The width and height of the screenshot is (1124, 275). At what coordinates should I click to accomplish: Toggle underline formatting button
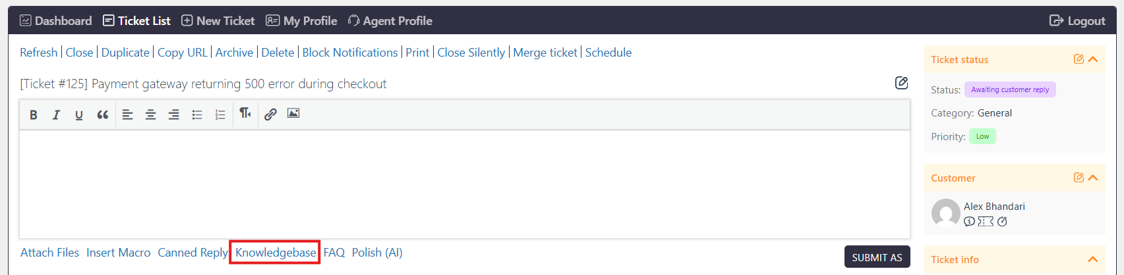pos(79,114)
